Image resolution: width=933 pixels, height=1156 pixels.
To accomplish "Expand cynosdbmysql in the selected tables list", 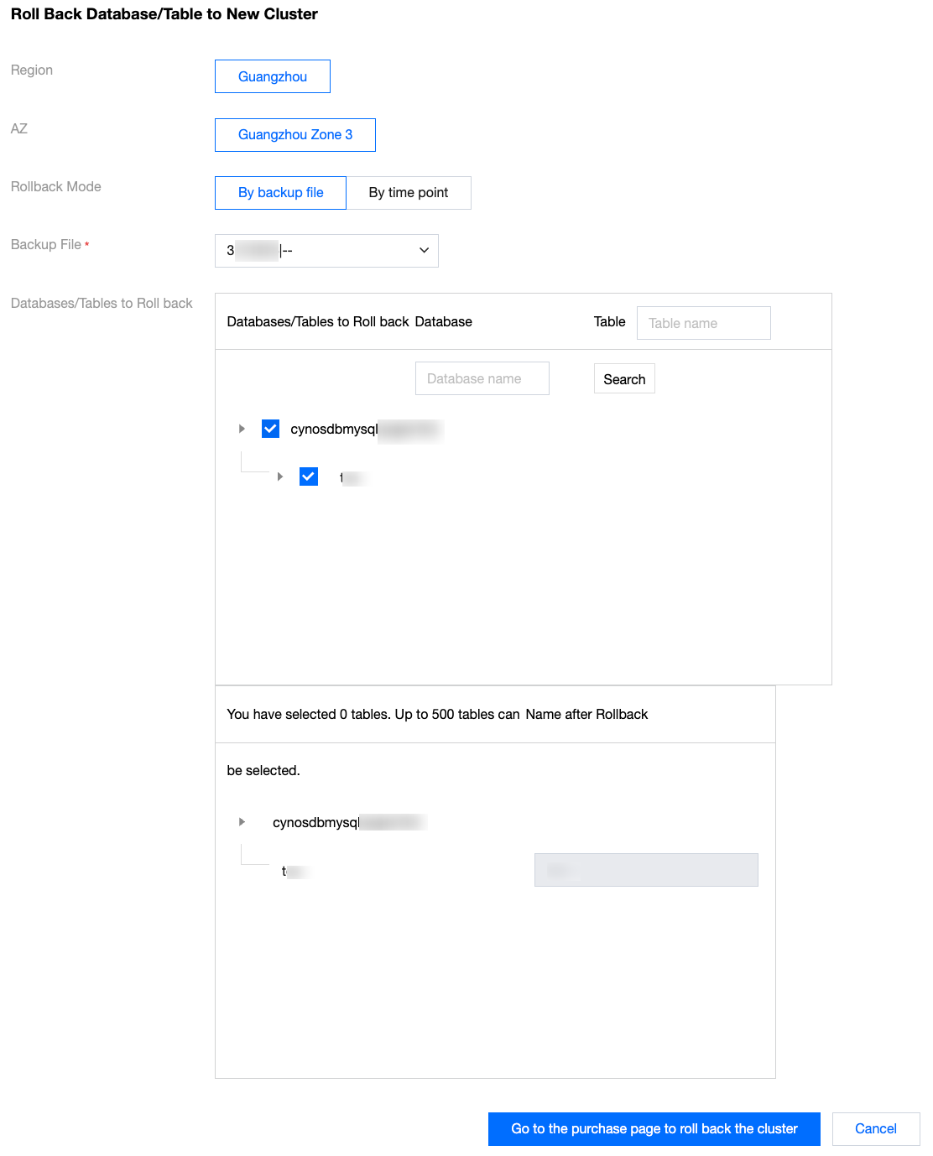I will [242, 822].
